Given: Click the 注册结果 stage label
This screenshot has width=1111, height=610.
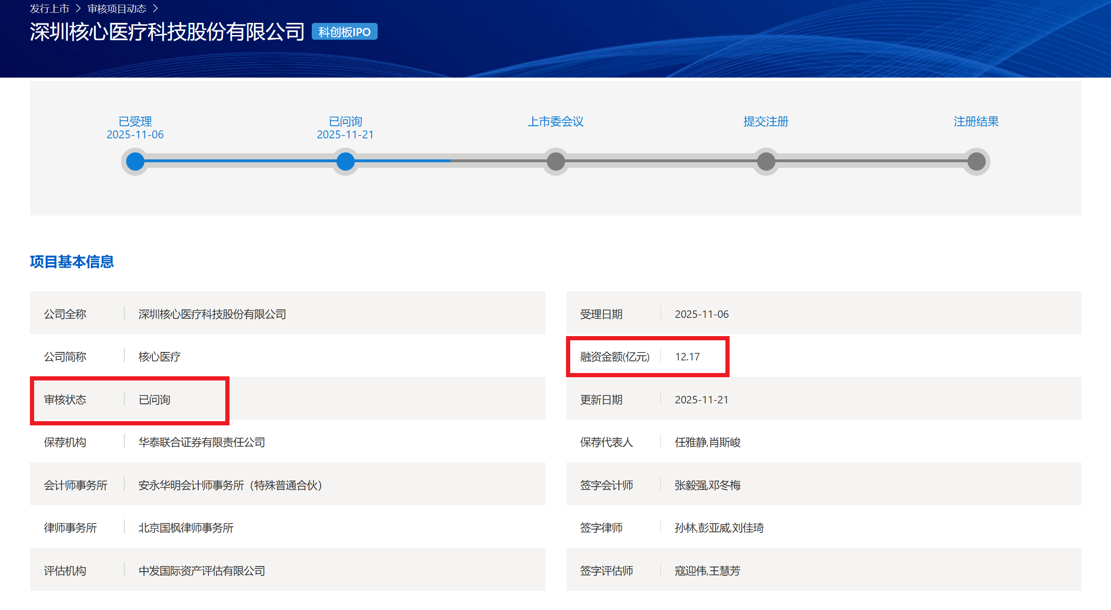Looking at the screenshot, I should 976,122.
